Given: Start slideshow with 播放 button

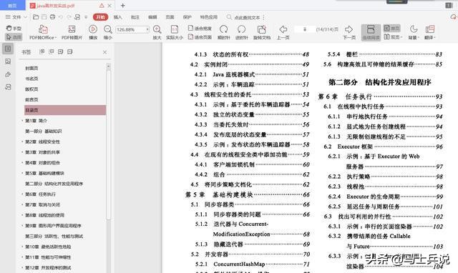Looking at the screenshot, I should (93, 32).
